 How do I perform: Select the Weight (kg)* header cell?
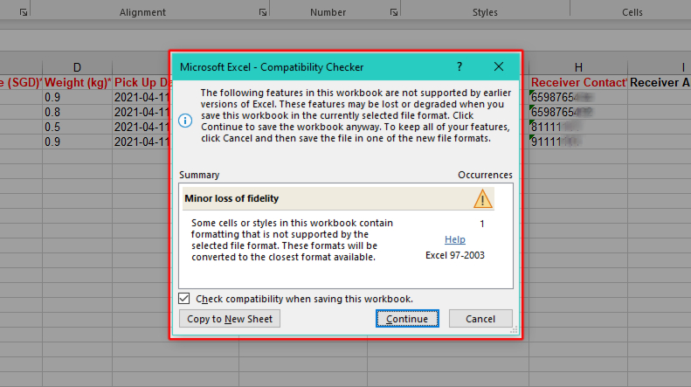(x=77, y=82)
